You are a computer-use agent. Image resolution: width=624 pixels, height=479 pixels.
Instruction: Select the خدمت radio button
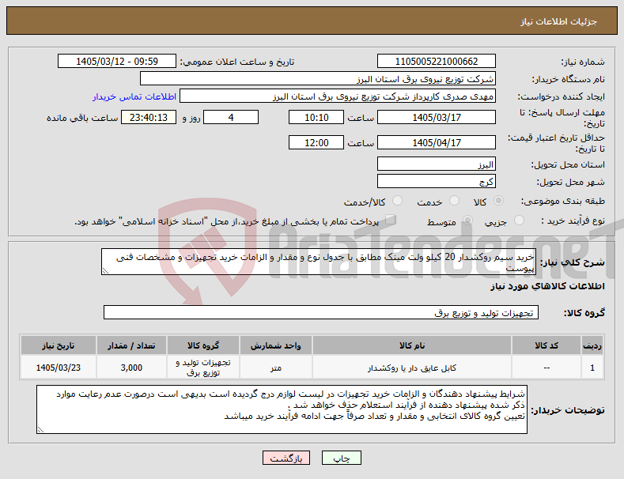click(454, 201)
